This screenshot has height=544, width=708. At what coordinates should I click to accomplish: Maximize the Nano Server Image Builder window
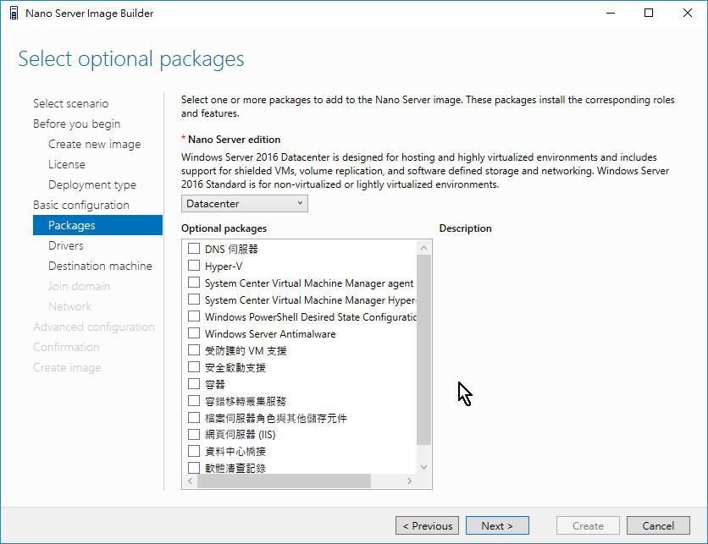click(649, 13)
